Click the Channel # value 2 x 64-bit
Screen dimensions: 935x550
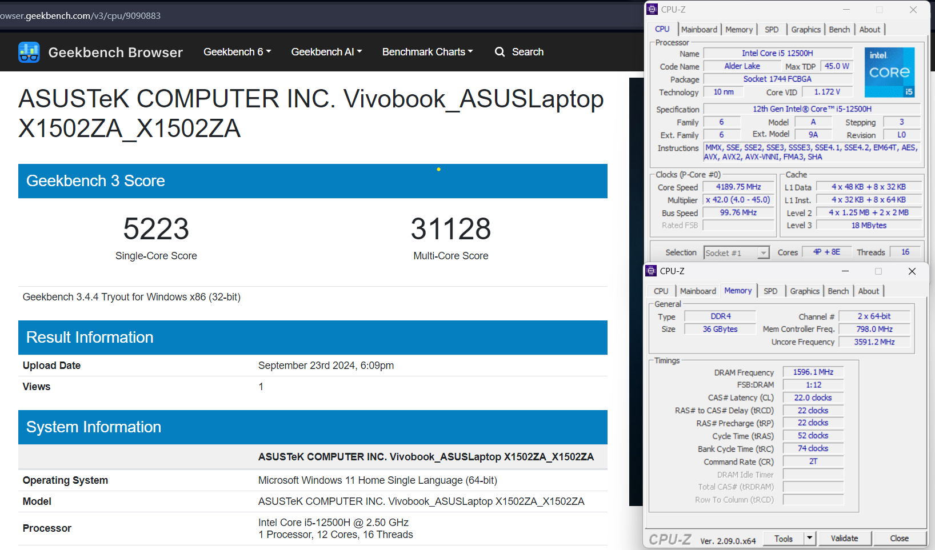pos(874,316)
